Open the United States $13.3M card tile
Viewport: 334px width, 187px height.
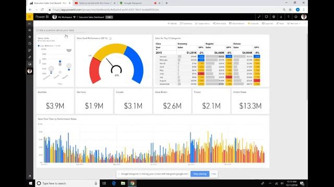point(250,101)
